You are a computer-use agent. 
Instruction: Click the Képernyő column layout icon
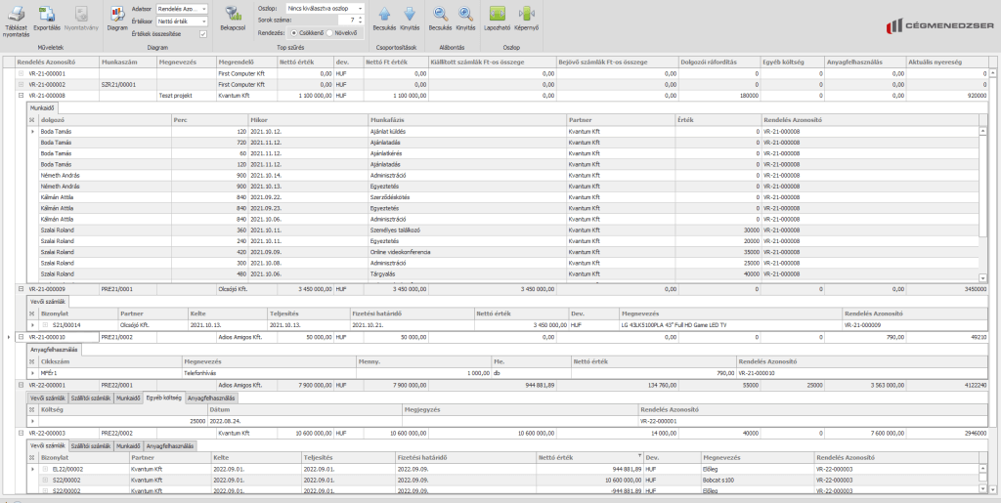(x=527, y=15)
